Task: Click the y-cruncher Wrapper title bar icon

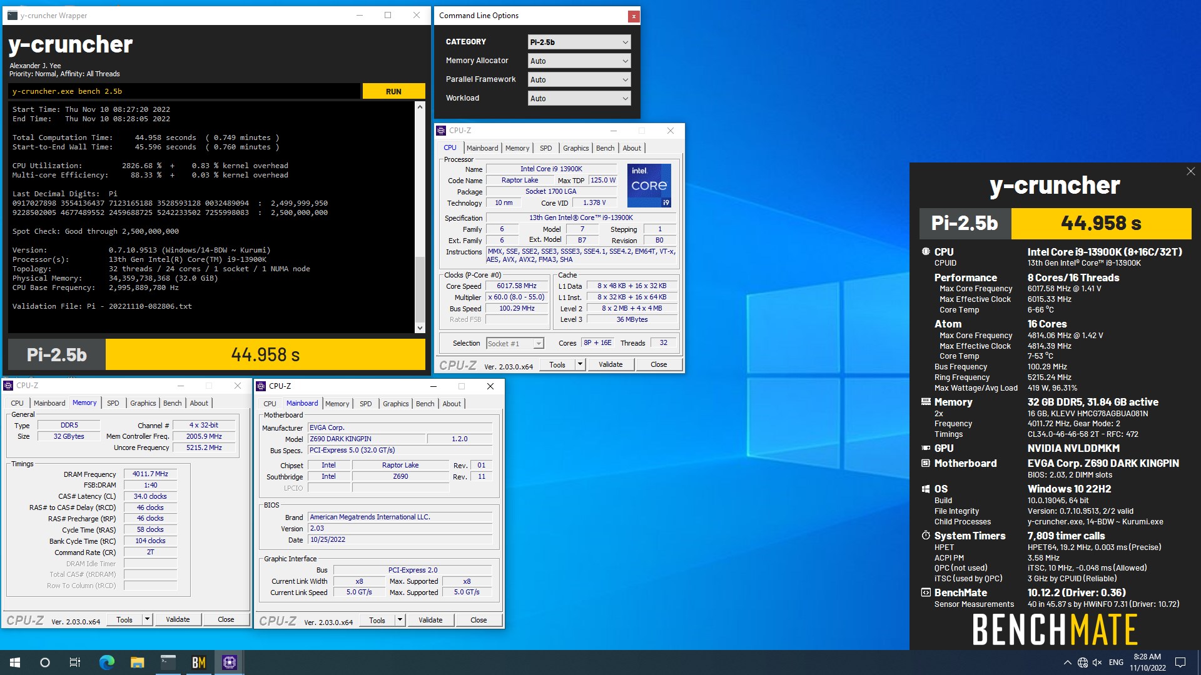Action: pyautogui.click(x=13, y=16)
